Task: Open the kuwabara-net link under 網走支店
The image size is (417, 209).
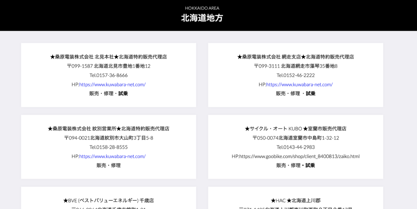Action: pos(299,84)
